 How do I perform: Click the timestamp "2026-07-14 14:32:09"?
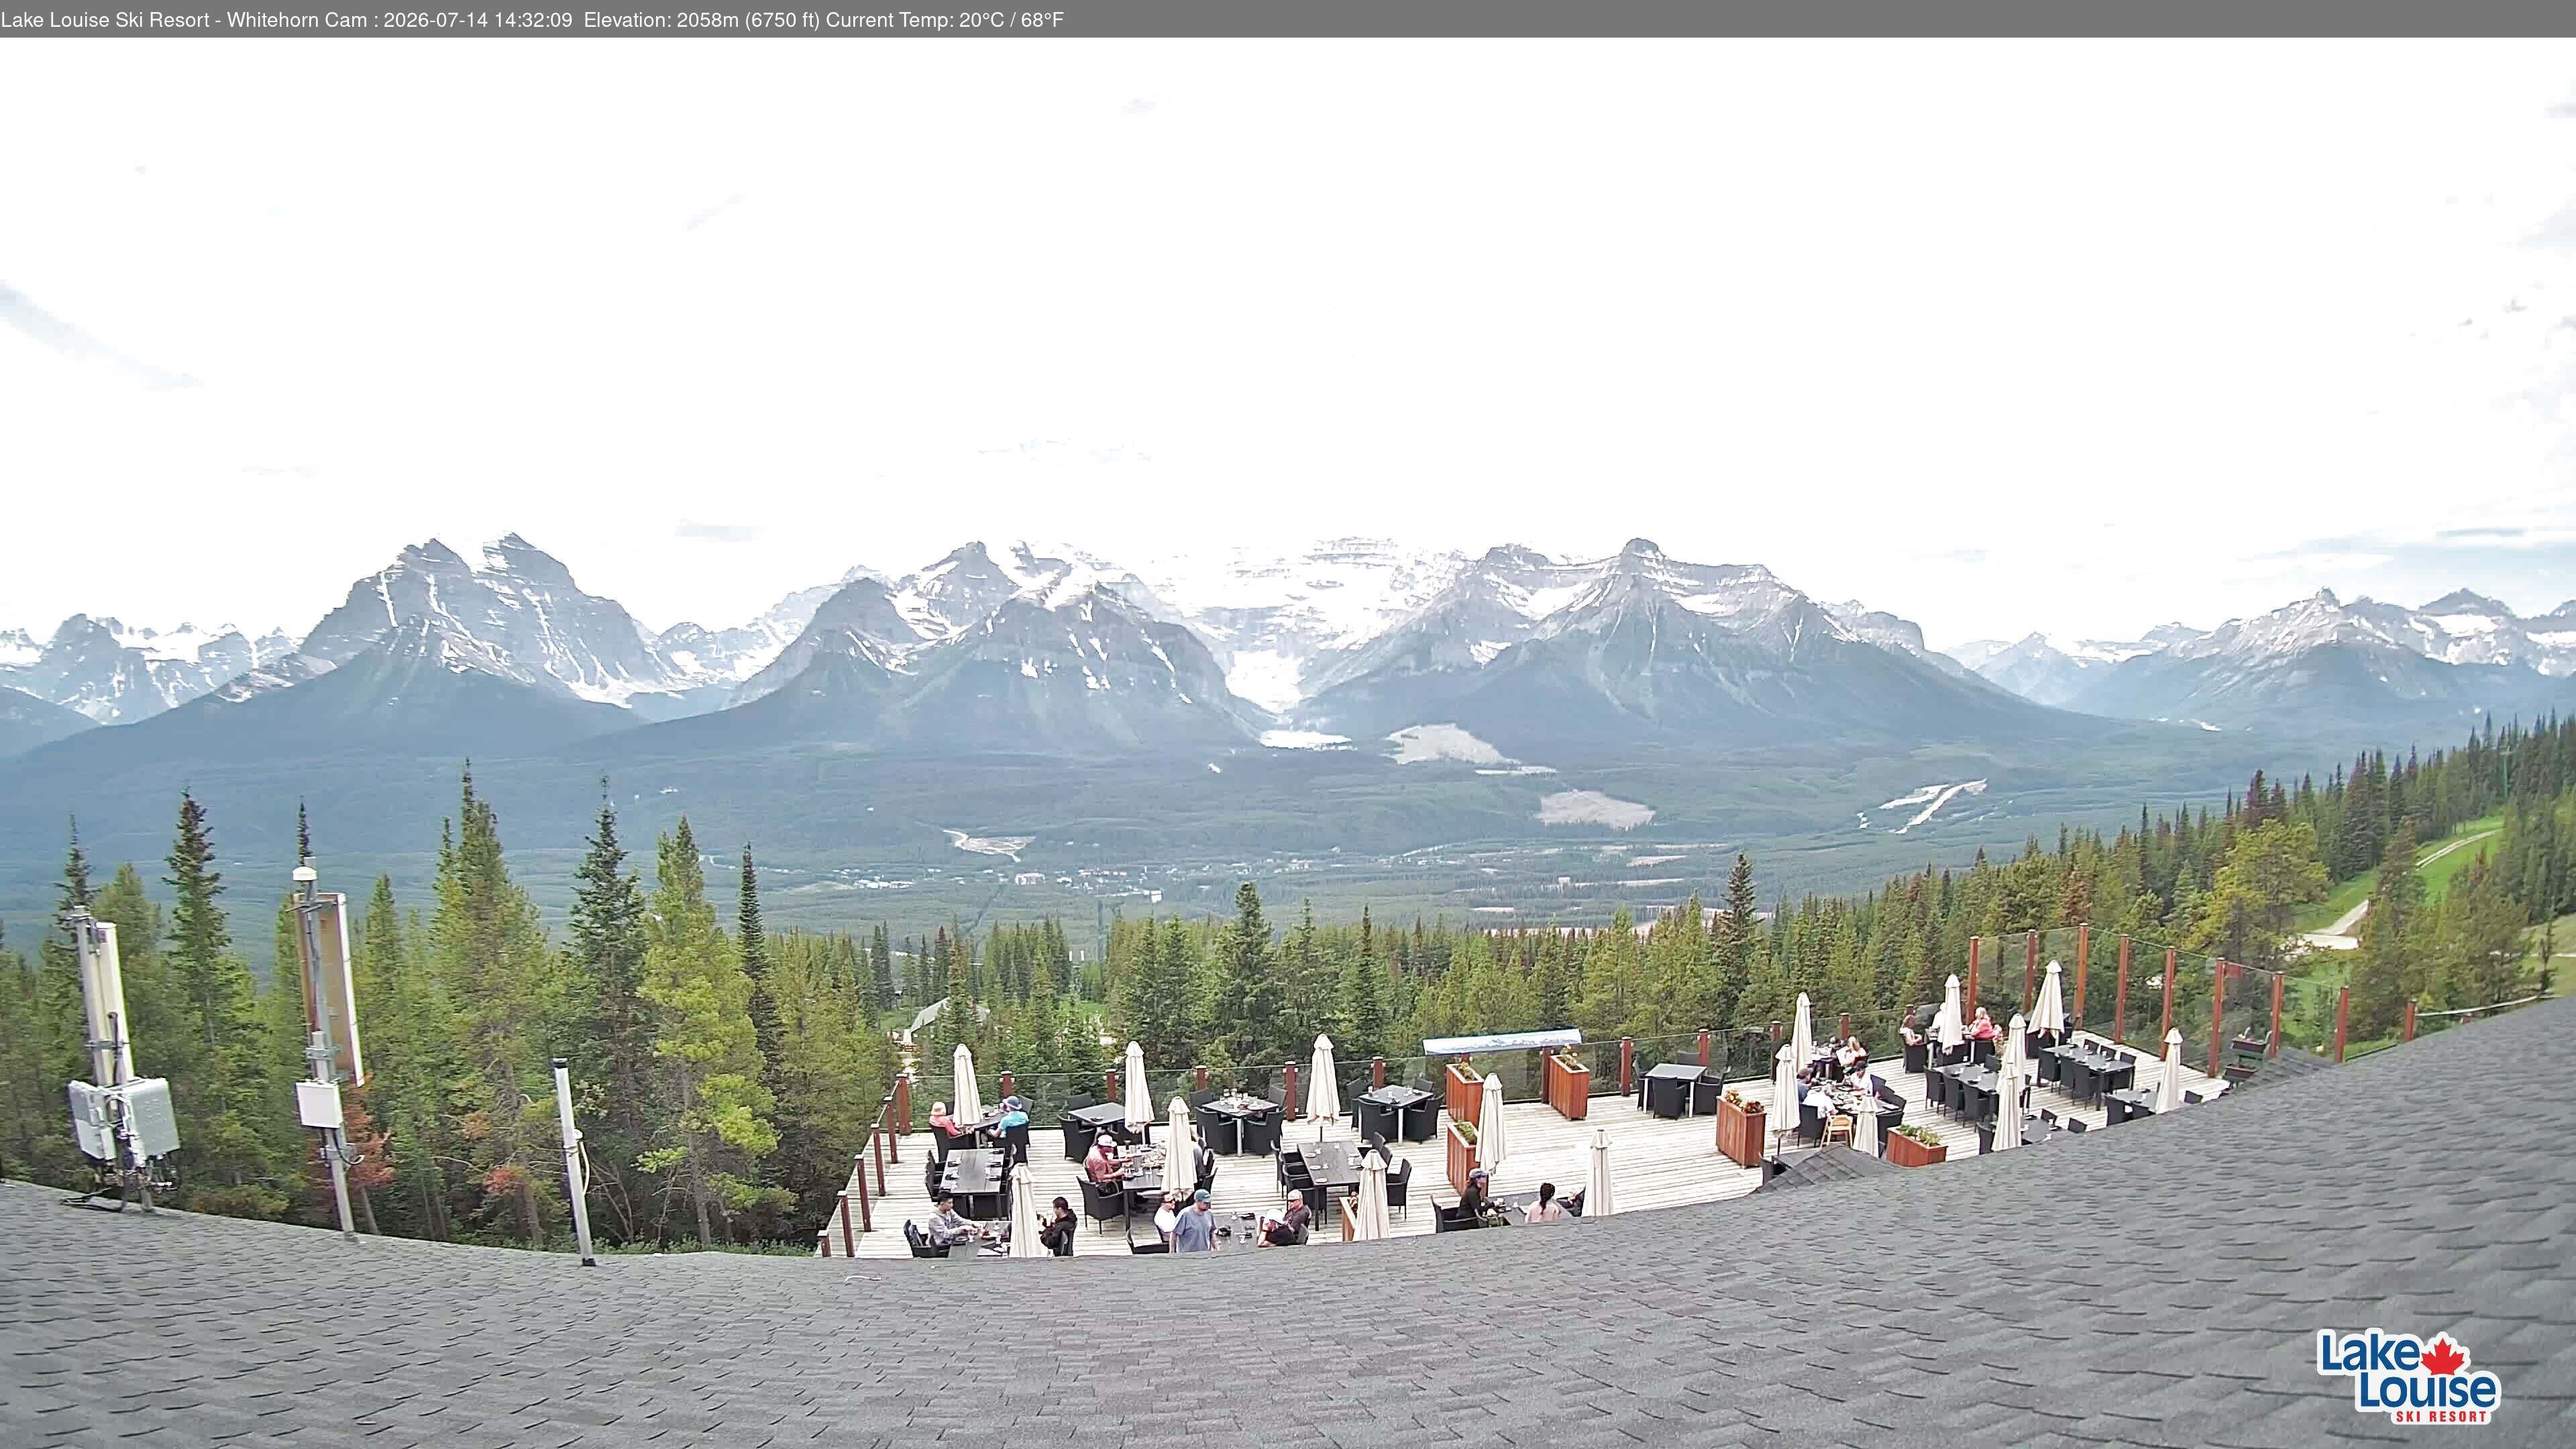(478, 20)
